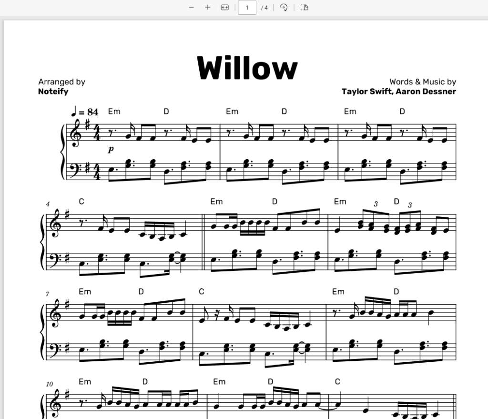Zoom in using the plus icon
The image size is (488, 419).
tap(208, 8)
